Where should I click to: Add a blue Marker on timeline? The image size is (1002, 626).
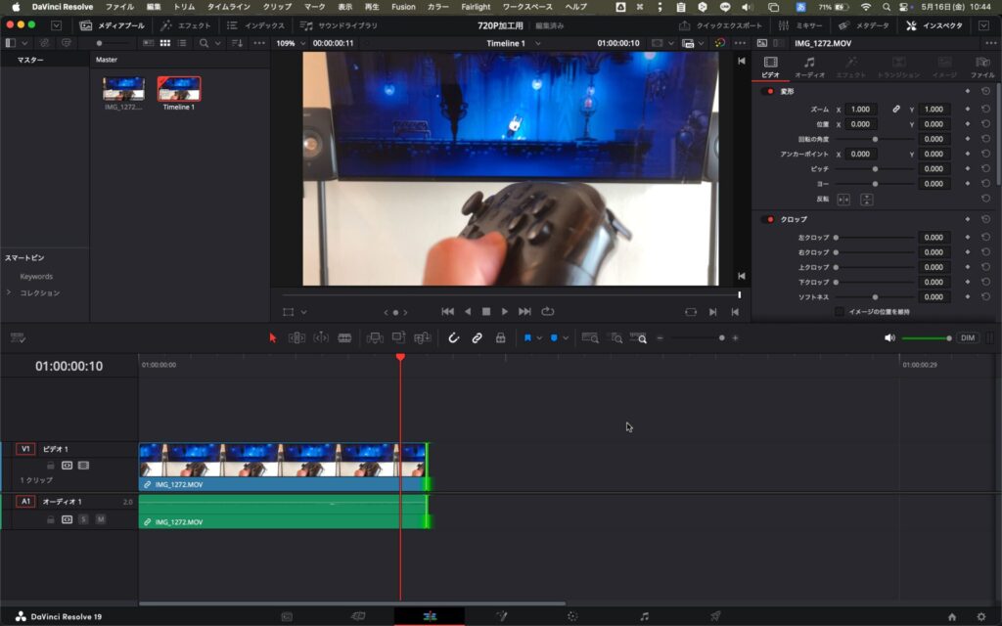click(x=554, y=337)
